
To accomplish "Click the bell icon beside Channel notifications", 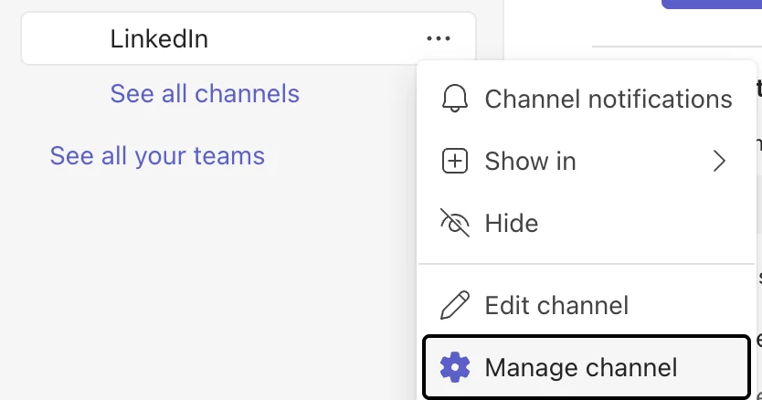I will [x=455, y=99].
